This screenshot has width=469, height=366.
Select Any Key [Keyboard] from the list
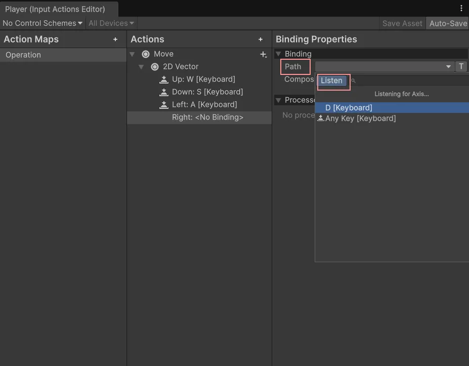[x=360, y=118]
